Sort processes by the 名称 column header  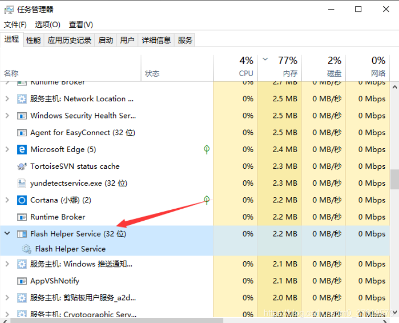tap(70, 68)
